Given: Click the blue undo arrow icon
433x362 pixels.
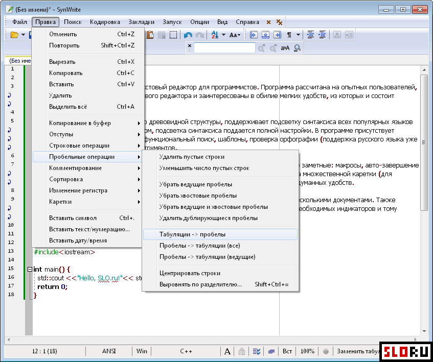Looking at the screenshot, I should (x=188, y=35).
